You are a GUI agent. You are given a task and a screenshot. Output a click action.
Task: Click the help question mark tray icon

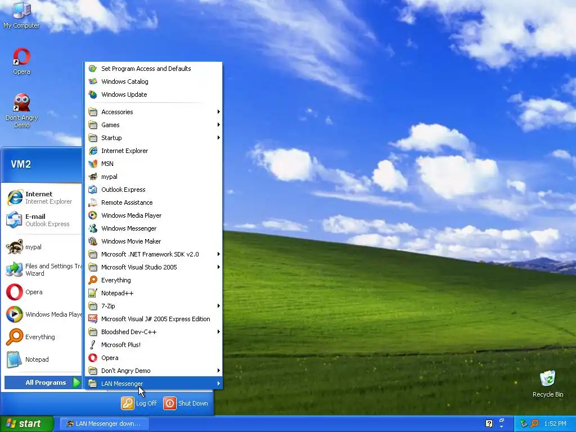pos(489,424)
